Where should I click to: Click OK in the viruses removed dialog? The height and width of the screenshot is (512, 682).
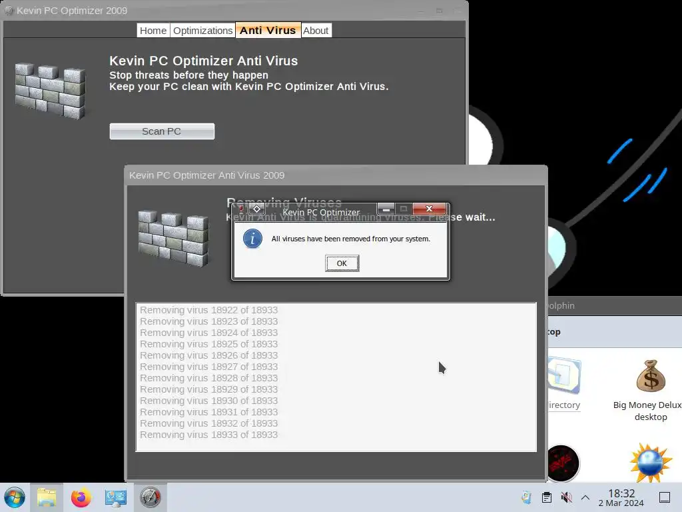tap(342, 263)
